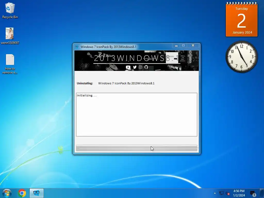Show hidden system tray icons
This screenshot has height=198, width=264.
point(215,193)
